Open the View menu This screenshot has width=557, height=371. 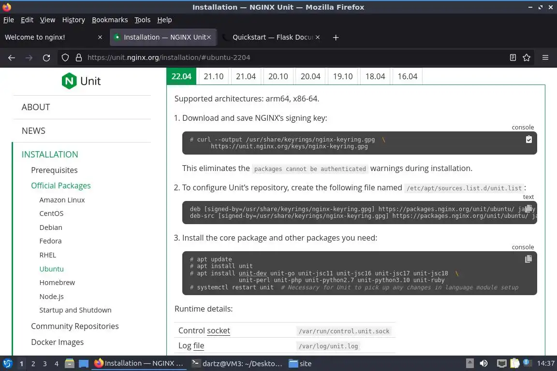point(47,20)
